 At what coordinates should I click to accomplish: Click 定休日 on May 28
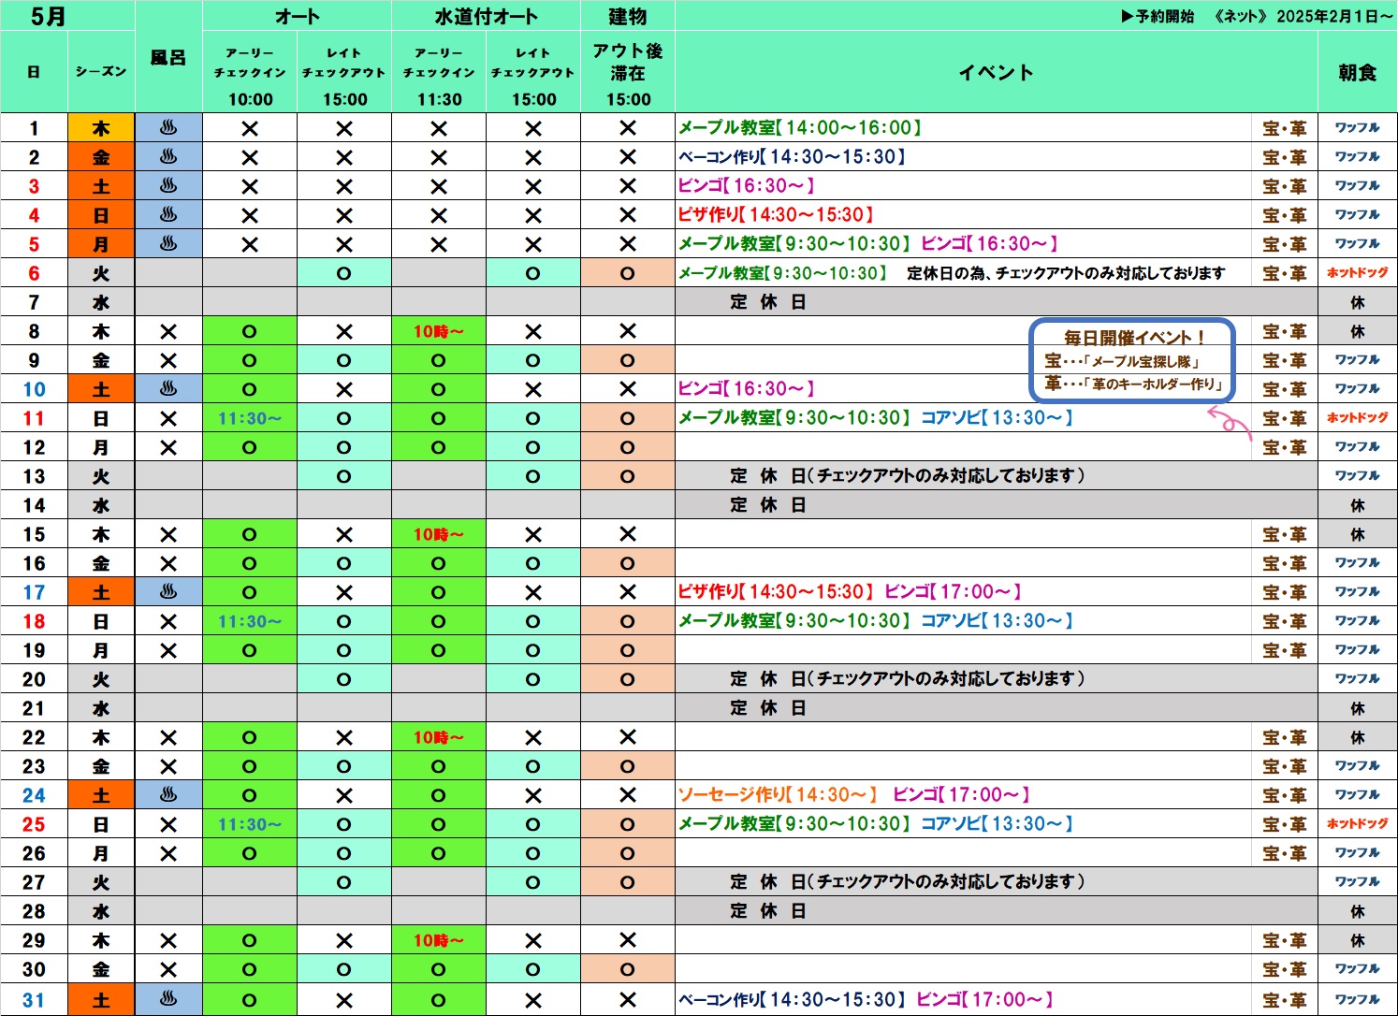(767, 911)
